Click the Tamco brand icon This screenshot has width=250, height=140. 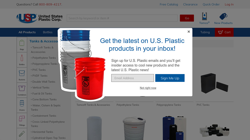coord(204,18)
